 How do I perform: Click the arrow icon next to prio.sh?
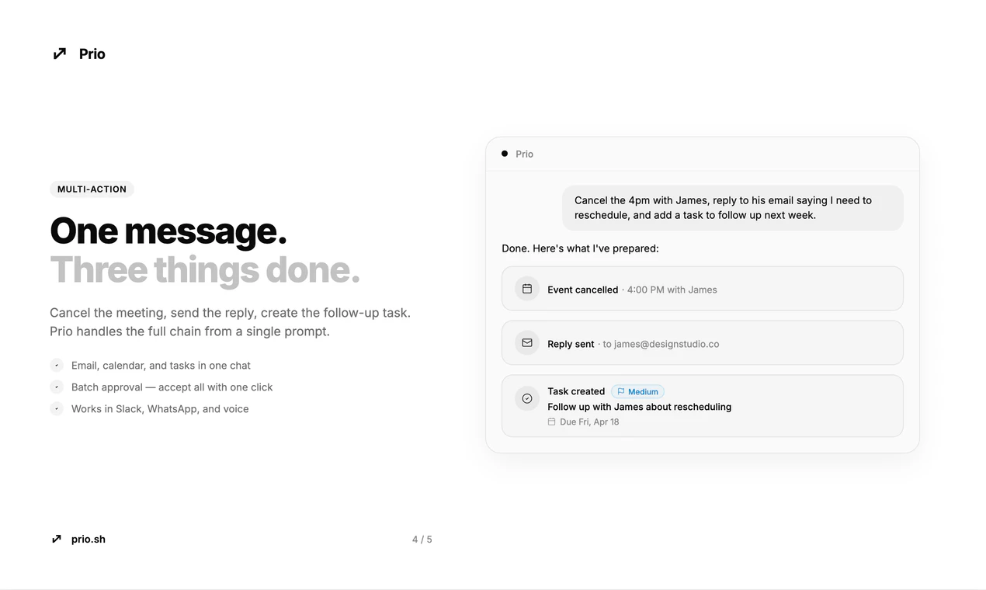[x=56, y=538]
